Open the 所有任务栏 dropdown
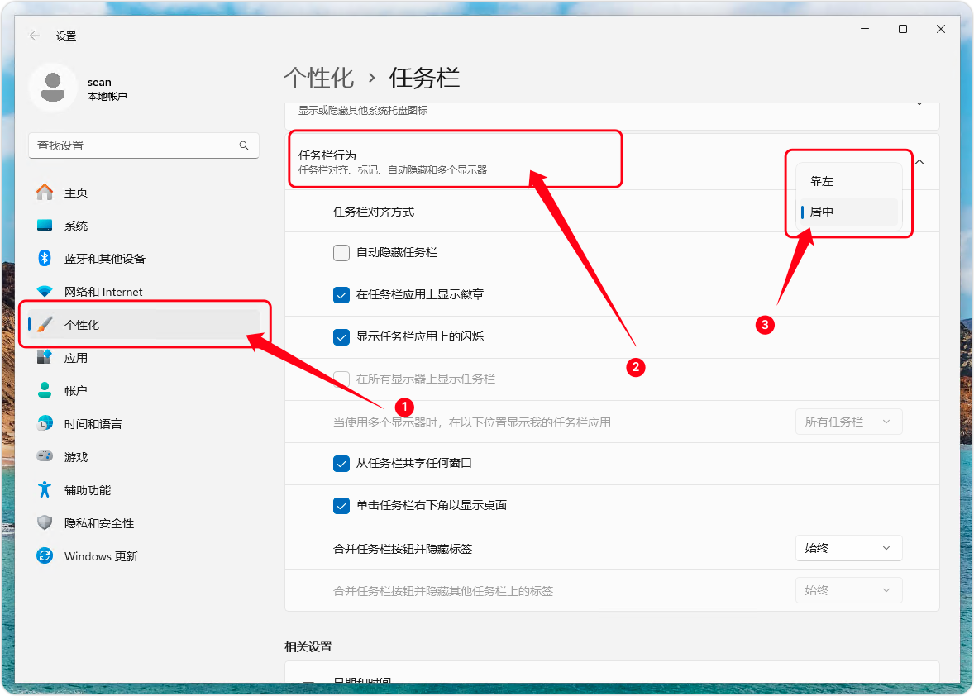974x696 pixels. [x=848, y=422]
